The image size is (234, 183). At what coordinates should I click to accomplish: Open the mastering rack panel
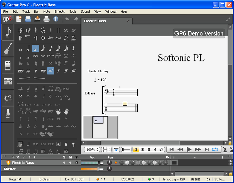(x=8, y=81)
